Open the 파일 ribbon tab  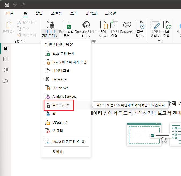10,13
